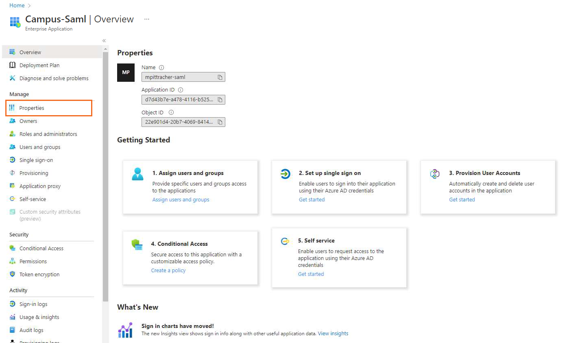Screen dimensions: 573x343
Task: Click the Conditional Access sidebar icon
Action: 12,248
